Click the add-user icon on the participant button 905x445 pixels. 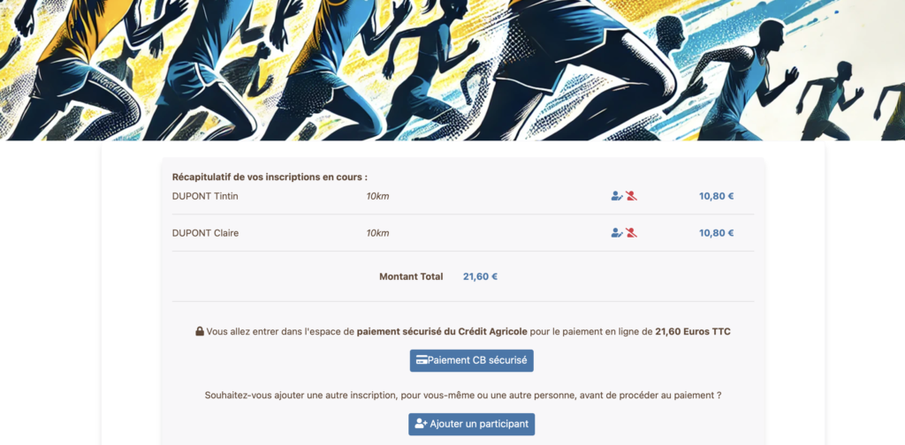point(421,424)
